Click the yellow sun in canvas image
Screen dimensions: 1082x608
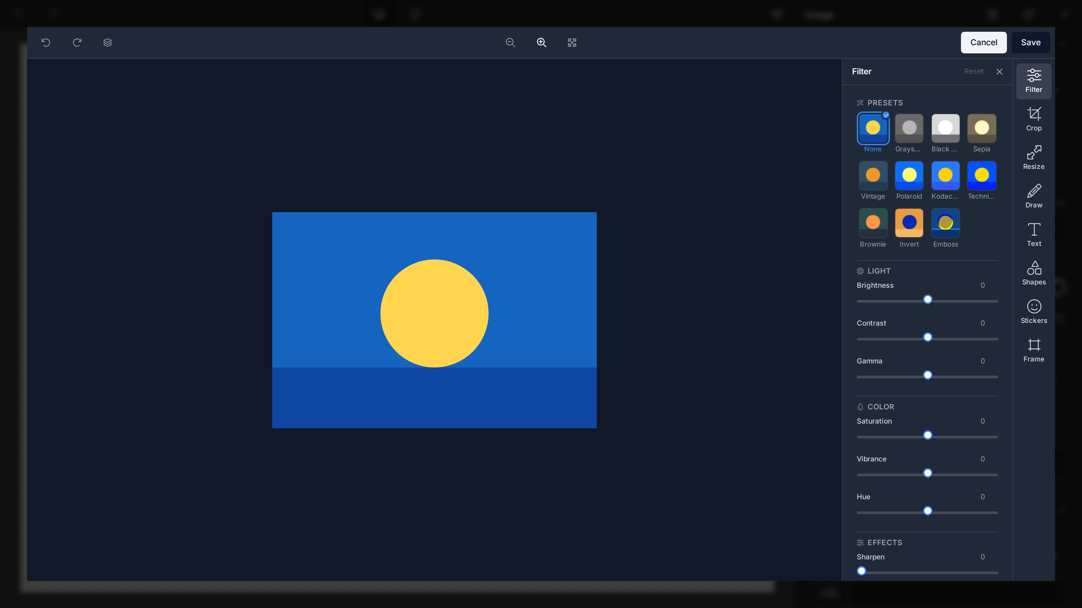[x=434, y=313]
